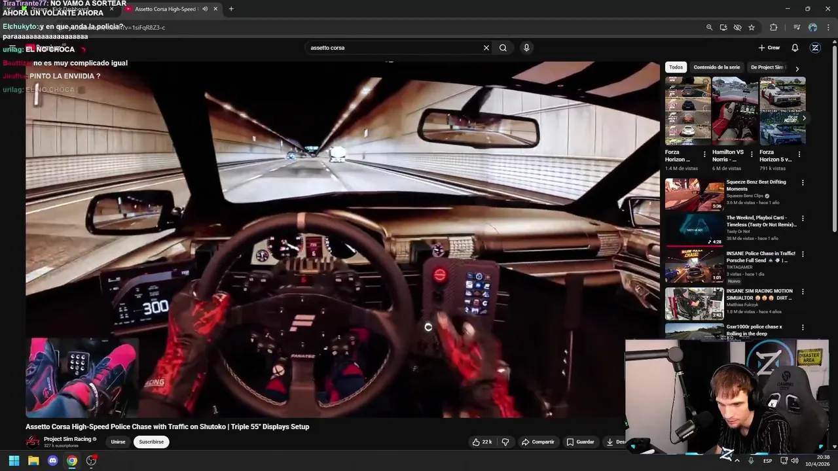
Task: Open options for 'Hamilton VS Norris' short
Action: (x=752, y=154)
